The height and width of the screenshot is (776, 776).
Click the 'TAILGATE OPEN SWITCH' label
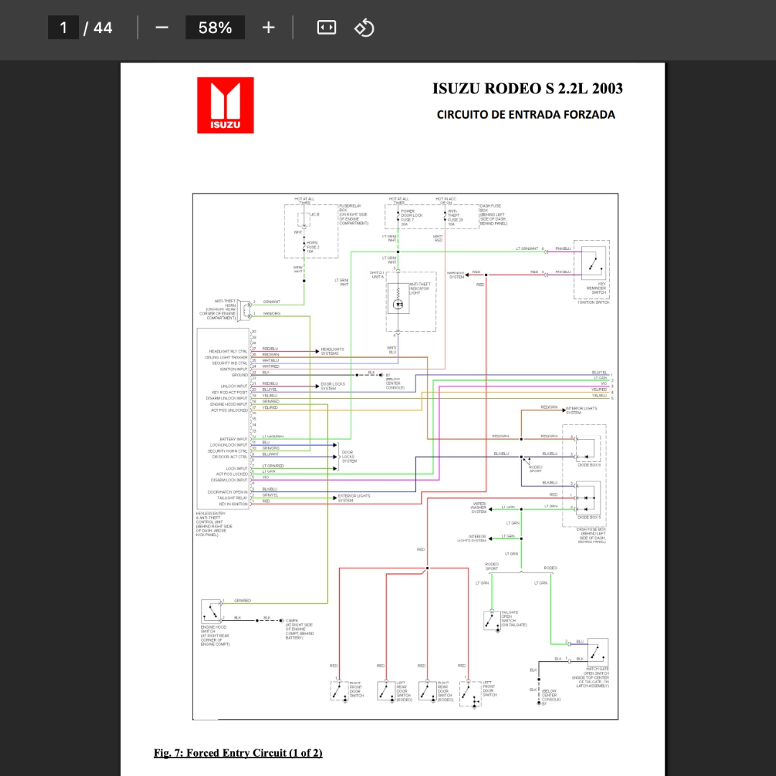coord(514,619)
